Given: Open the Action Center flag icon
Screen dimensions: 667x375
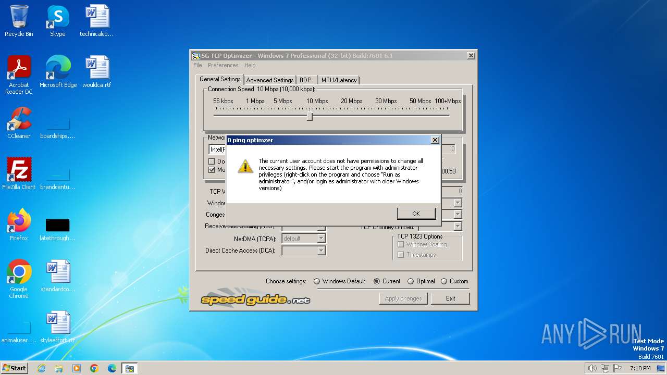Looking at the screenshot, I should click(617, 368).
